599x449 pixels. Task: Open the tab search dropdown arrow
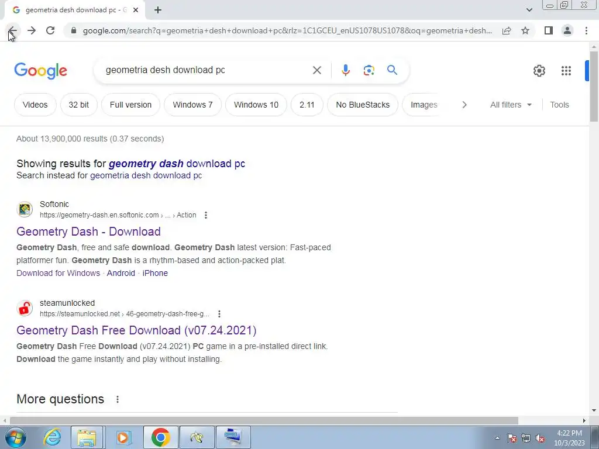[x=529, y=10]
